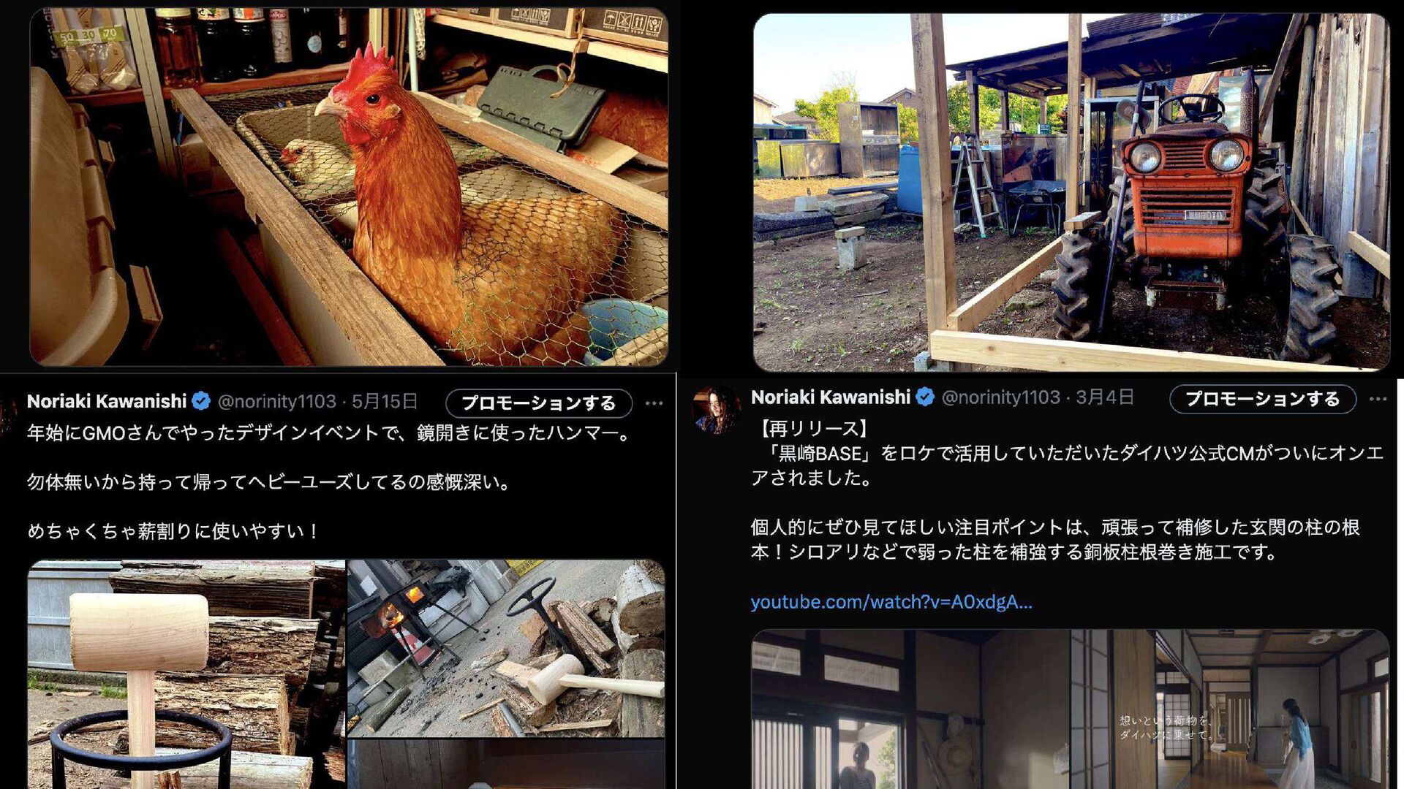Open the chicken photo
This screenshot has width=1404, height=789.
(x=349, y=187)
